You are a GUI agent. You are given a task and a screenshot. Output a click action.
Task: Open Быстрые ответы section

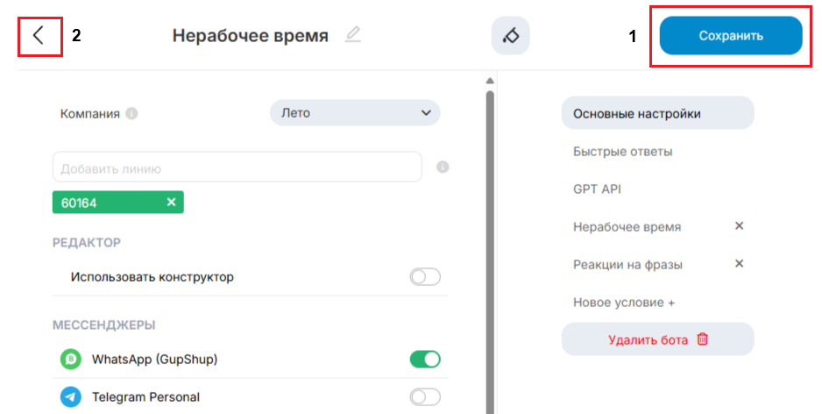pos(622,152)
